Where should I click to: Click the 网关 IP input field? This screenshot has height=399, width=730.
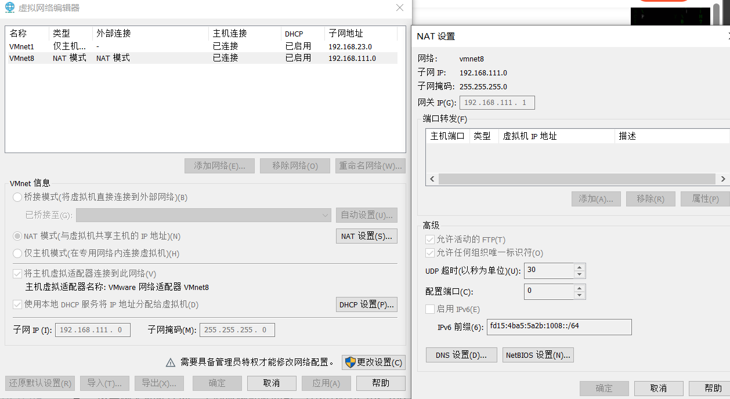(x=497, y=103)
